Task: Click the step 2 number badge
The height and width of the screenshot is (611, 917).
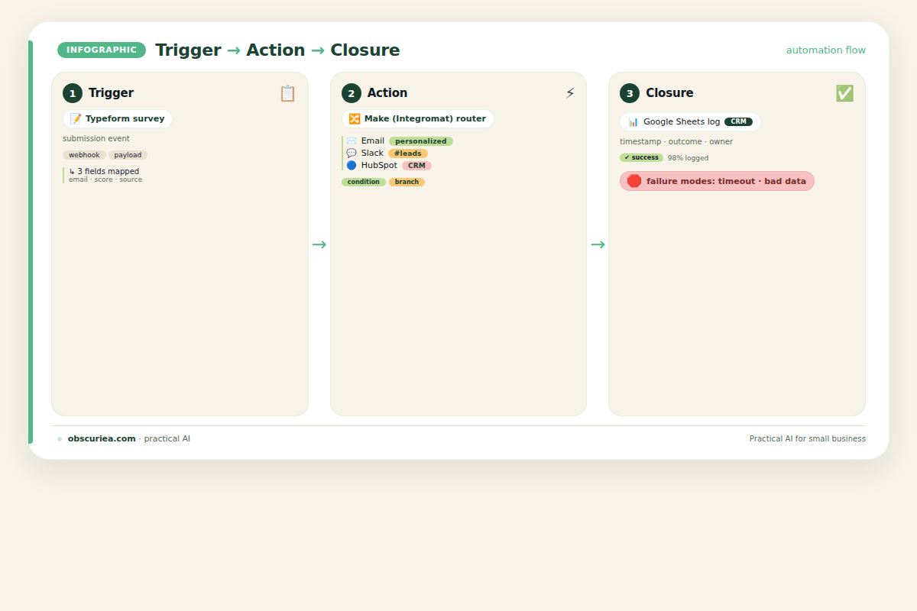Action: point(352,93)
